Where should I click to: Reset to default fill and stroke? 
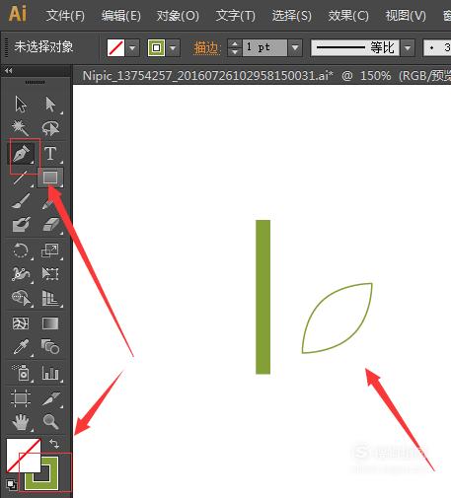coord(12,485)
